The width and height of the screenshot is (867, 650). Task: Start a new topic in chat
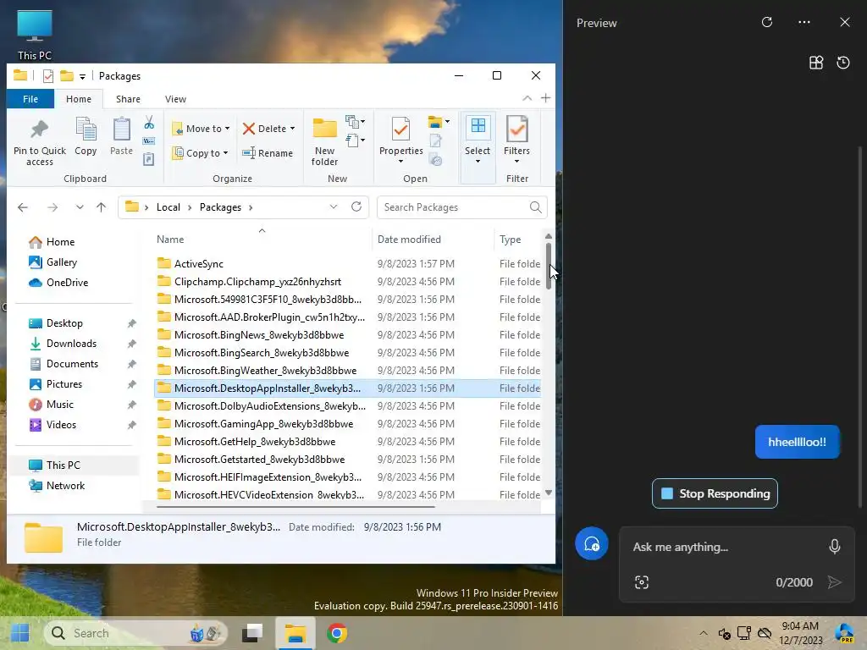(x=592, y=544)
